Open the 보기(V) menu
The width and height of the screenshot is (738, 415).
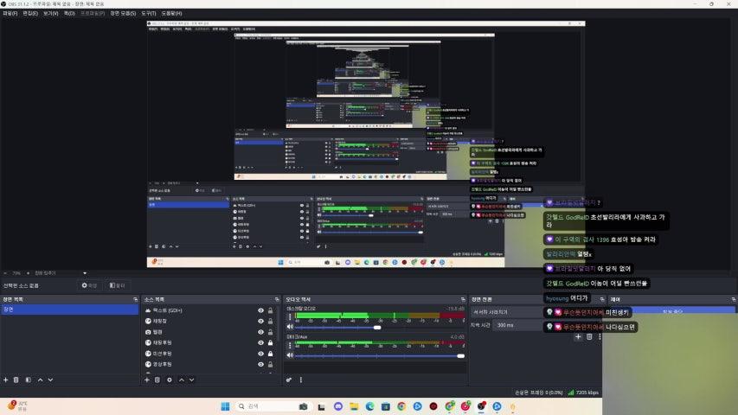coord(50,13)
